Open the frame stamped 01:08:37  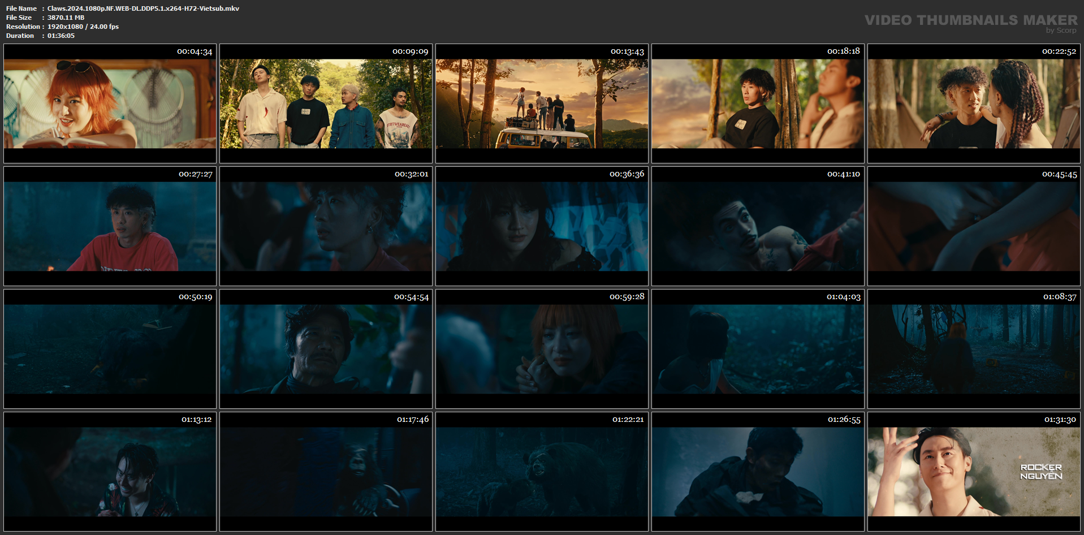click(x=974, y=349)
